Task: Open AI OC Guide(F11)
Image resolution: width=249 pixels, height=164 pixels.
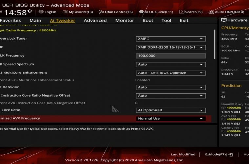Action: [159, 12]
